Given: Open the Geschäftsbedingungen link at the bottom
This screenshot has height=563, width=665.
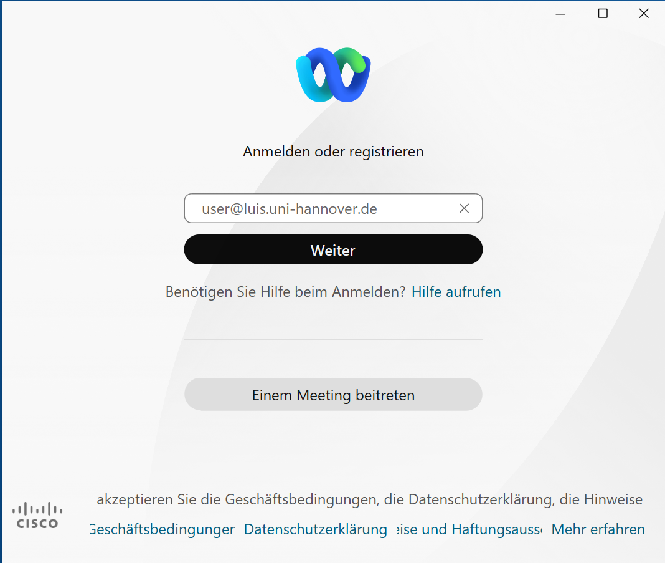Looking at the screenshot, I should (x=162, y=529).
